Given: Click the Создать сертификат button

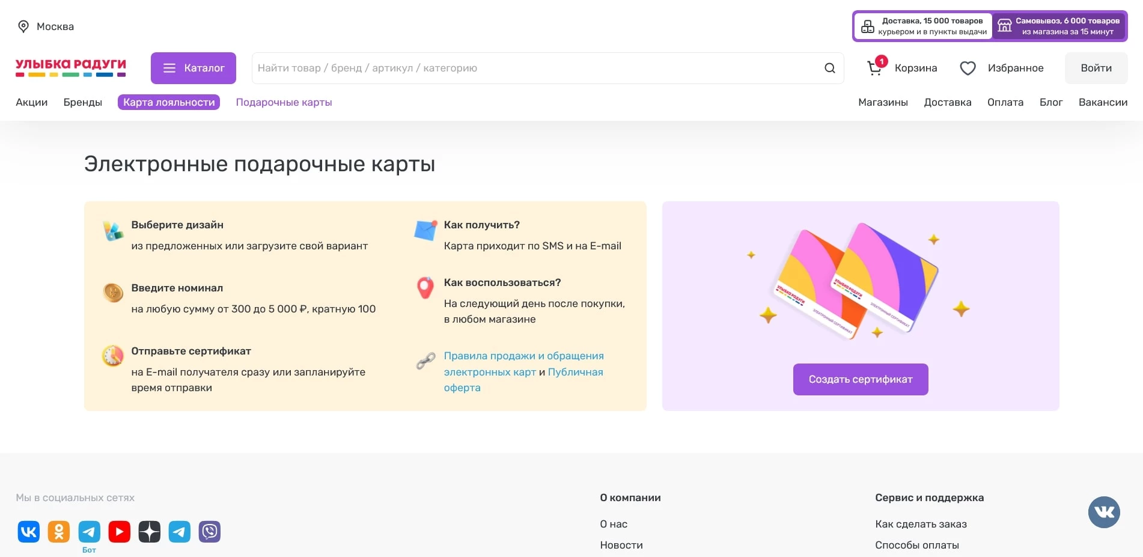Looking at the screenshot, I should (x=860, y=379).
